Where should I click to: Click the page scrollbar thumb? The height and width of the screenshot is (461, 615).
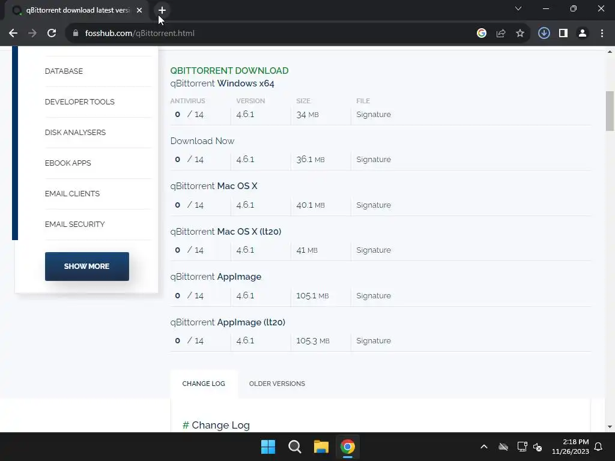[610, 111]
